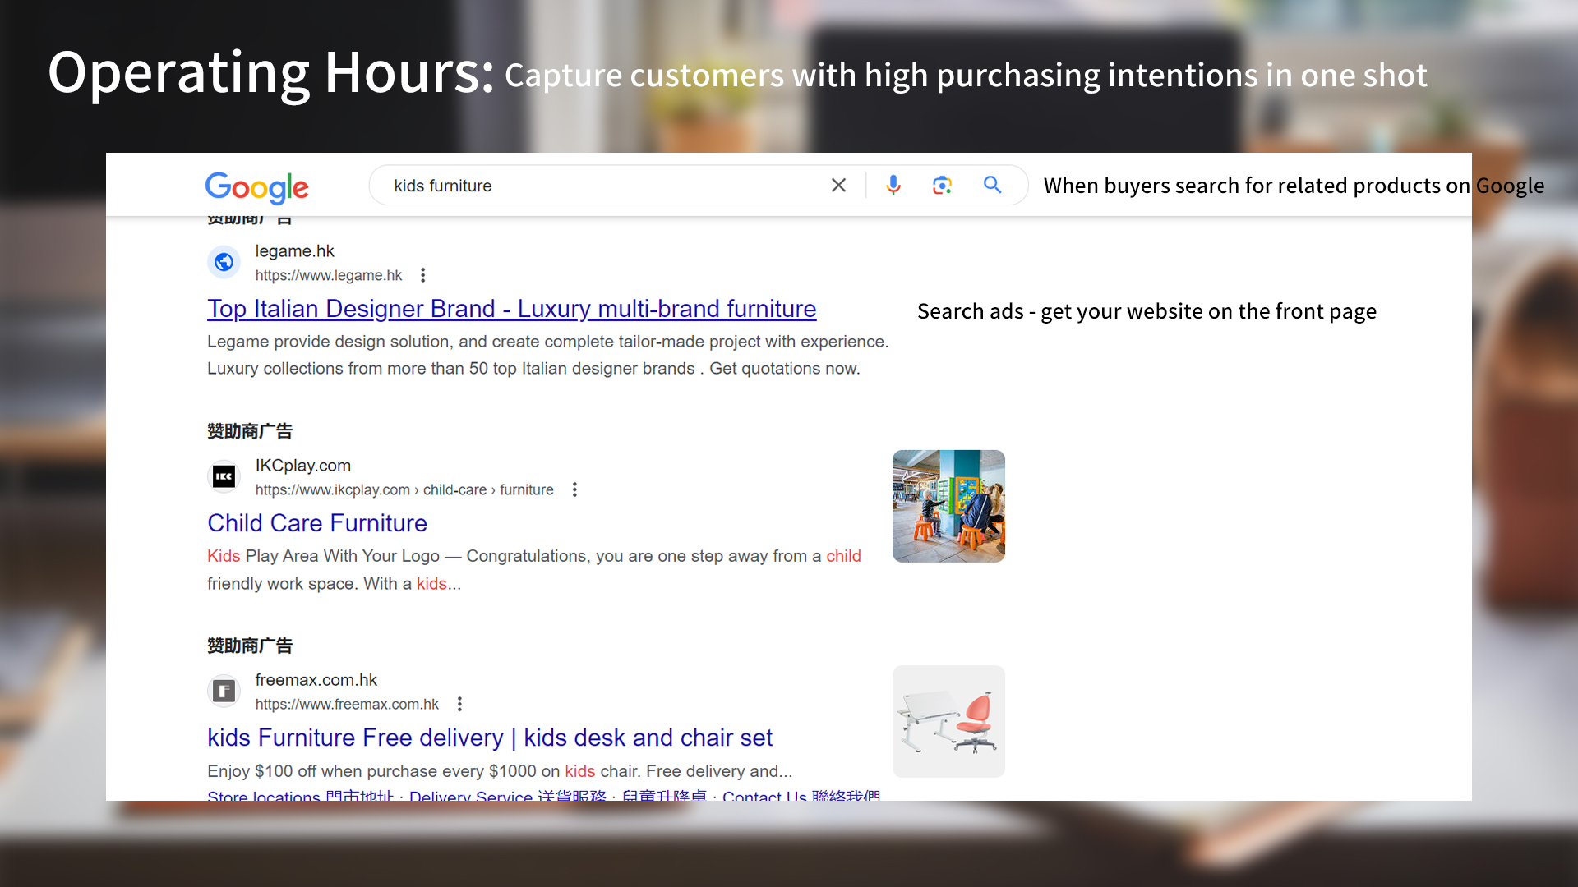
Task: Clear the search query with the X
Action: click(838, 185)
